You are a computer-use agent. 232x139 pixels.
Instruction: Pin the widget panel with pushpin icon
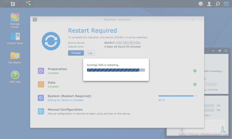(220, 51)
